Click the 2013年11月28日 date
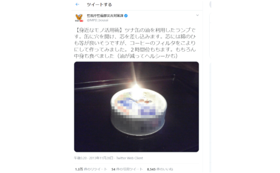Image resolution: width=280 pixels, height=173 pixels. (101, 158)
